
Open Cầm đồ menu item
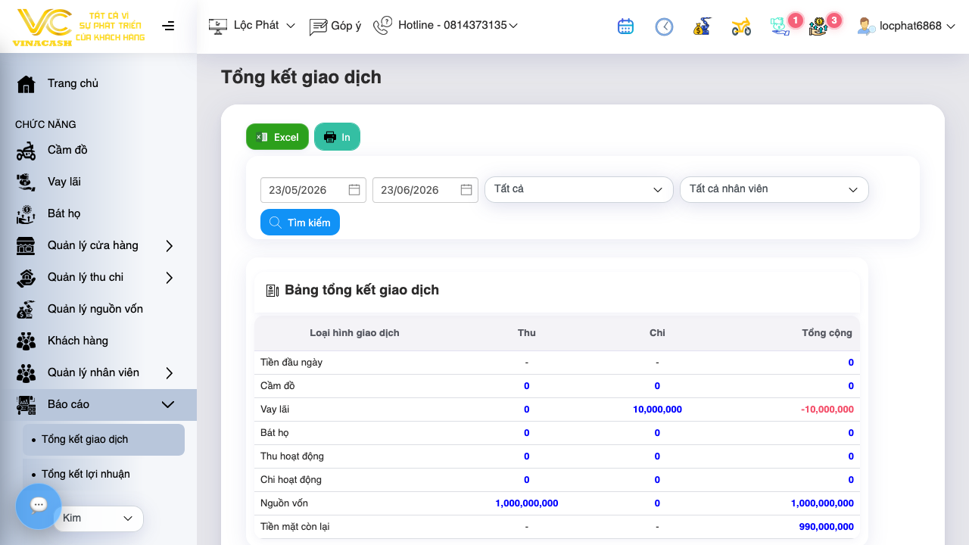pos(67,150)
